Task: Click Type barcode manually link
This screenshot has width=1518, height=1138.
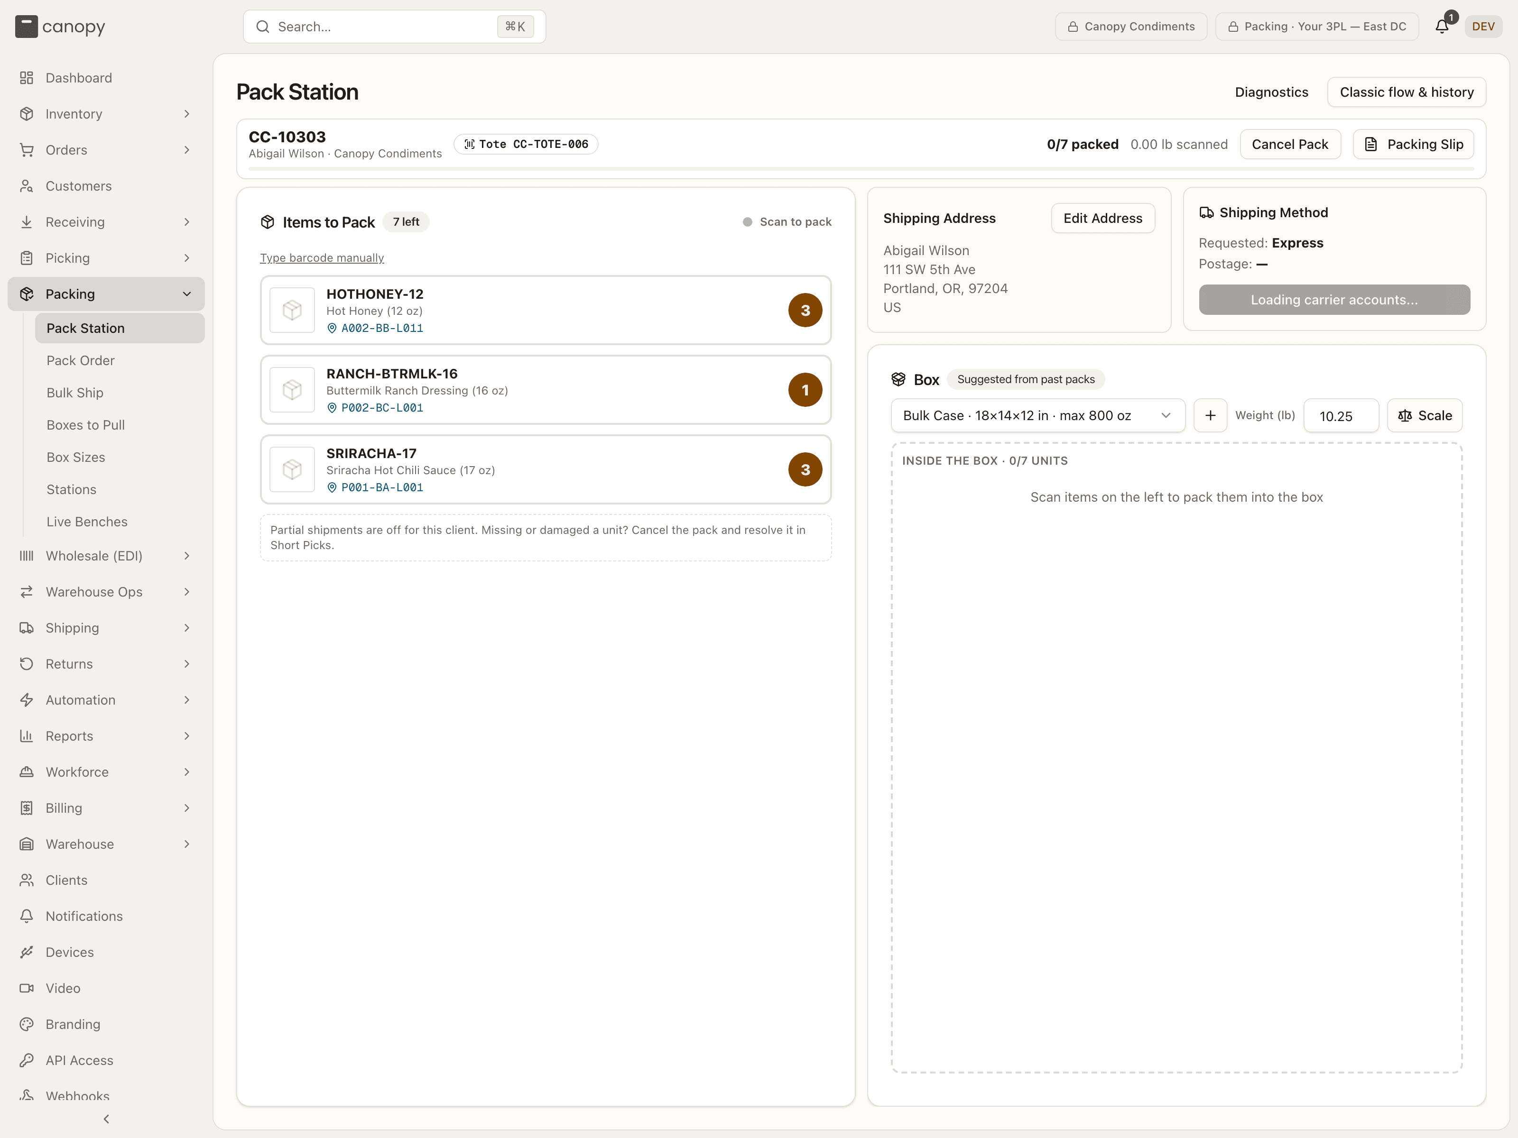Action: pos(322,258)
